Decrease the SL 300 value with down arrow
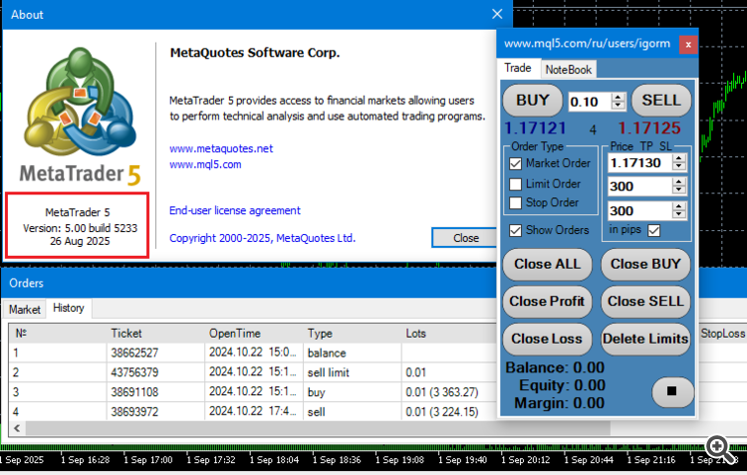The image size is (747, 475). click(679, 214)
